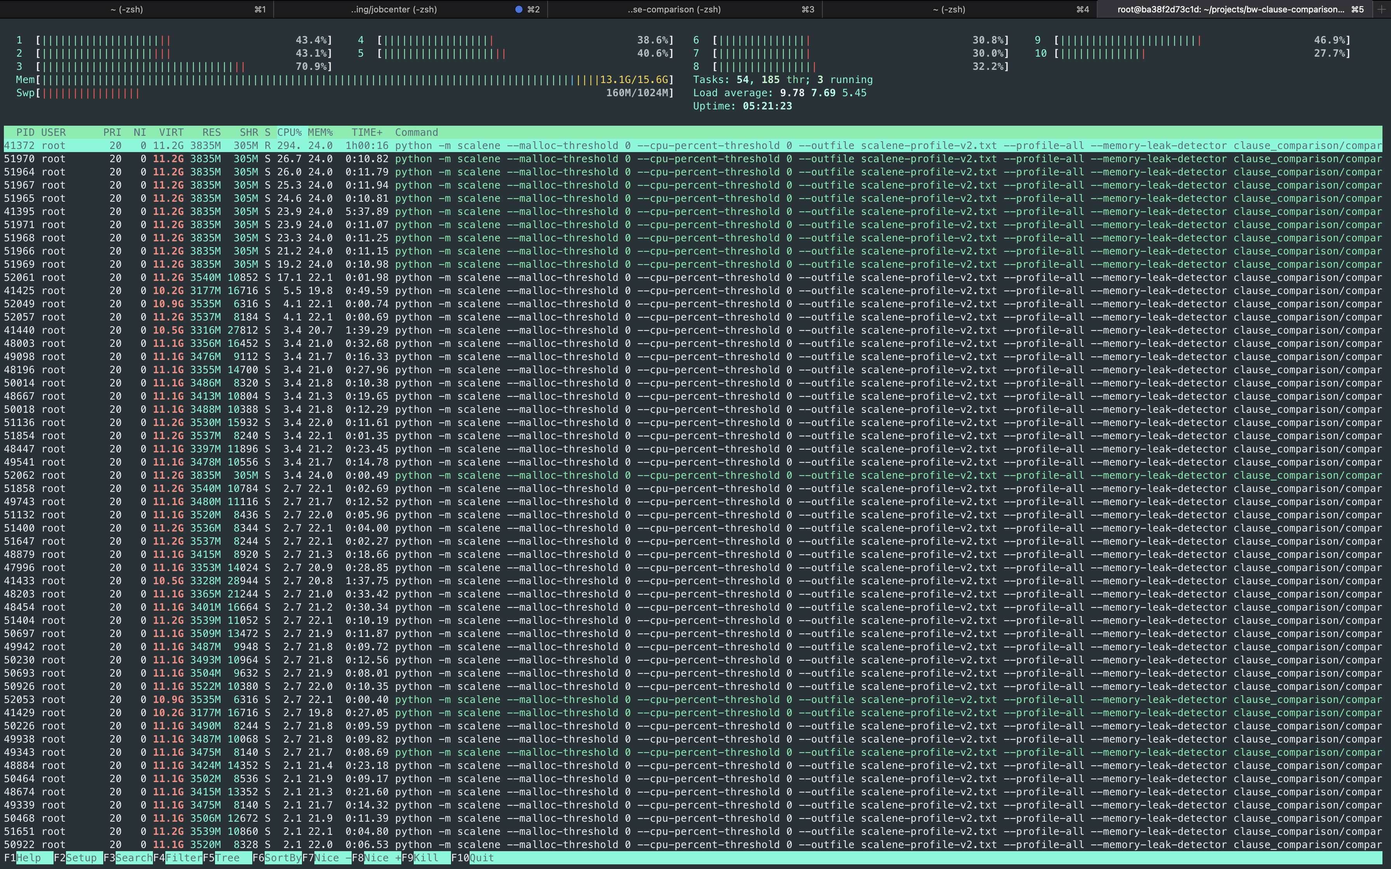
Task: Open a new terminal tab with the plus icon
Action: 1382,9
